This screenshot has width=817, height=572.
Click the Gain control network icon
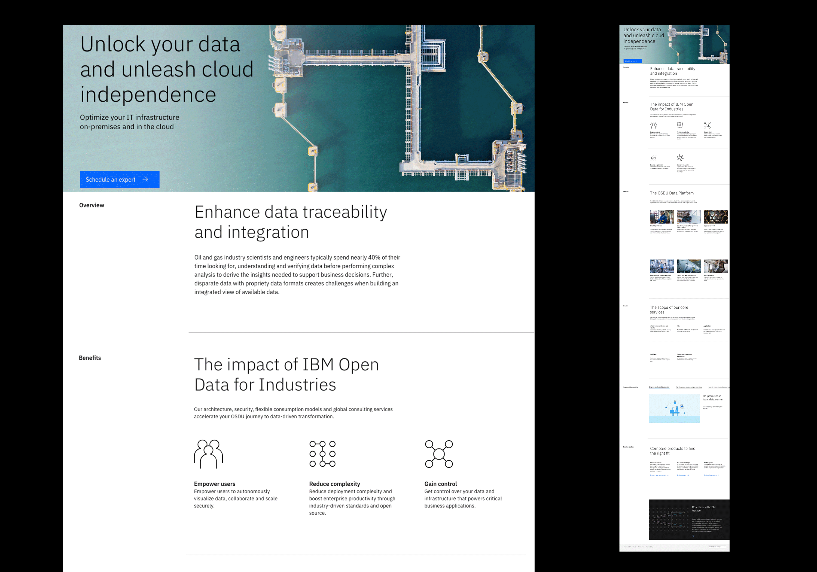point(439,454)
